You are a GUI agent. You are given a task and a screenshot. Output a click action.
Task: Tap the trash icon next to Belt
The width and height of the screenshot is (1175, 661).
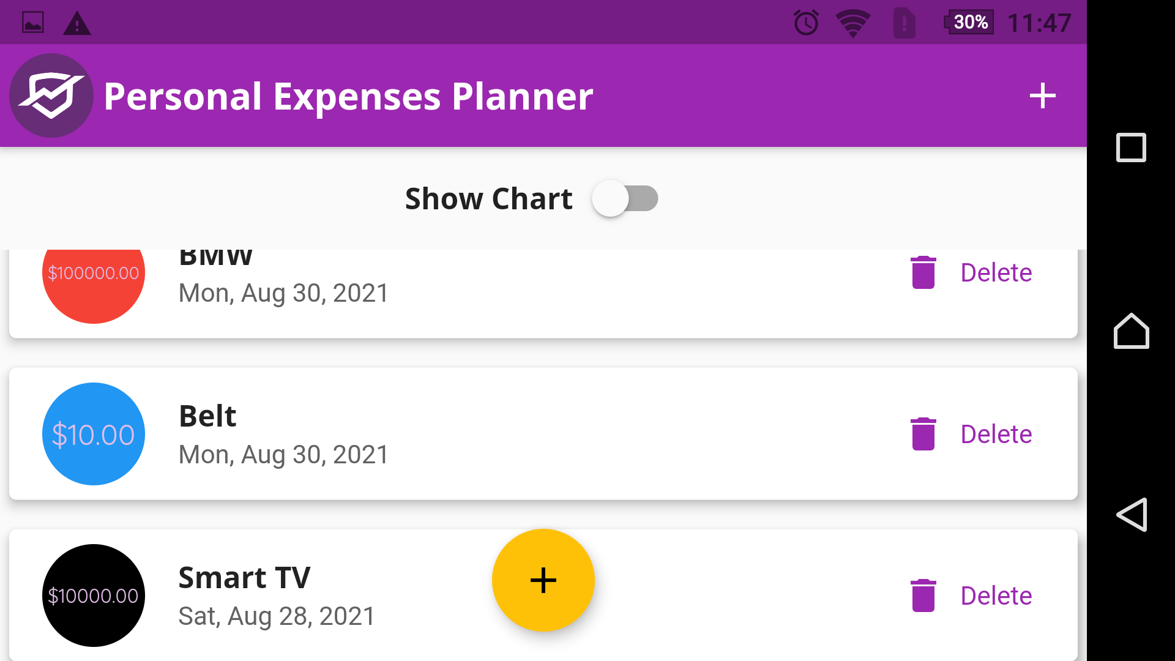tap(923, 434)
